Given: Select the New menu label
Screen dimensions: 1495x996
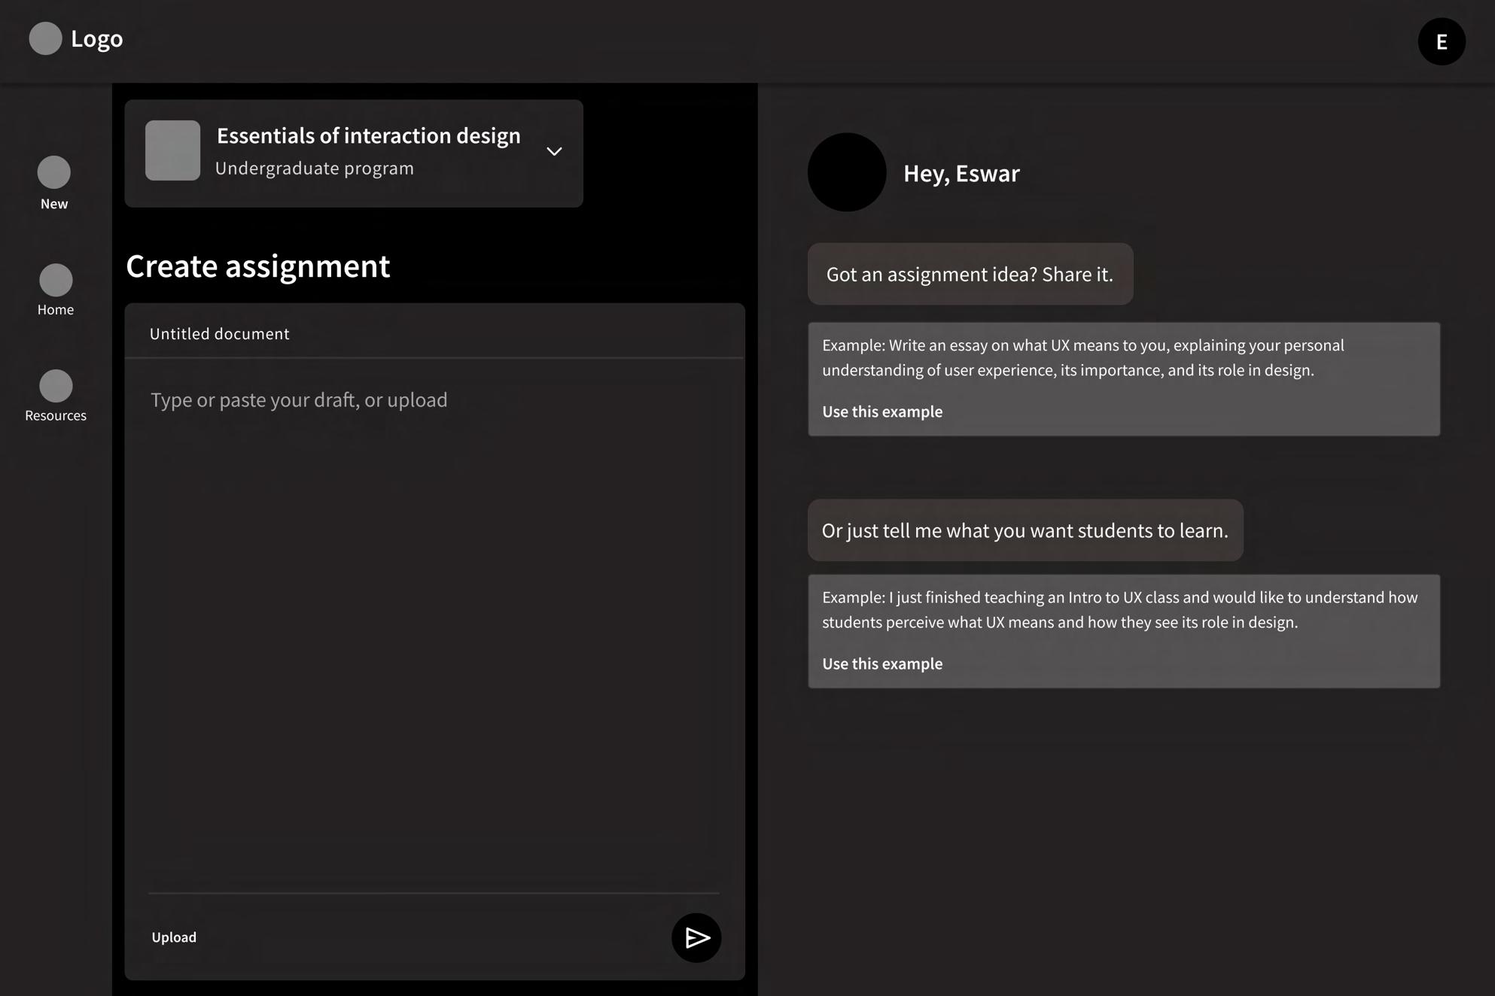Looking at the screenshot, I should pyautogui.click(x=54, y=204).
